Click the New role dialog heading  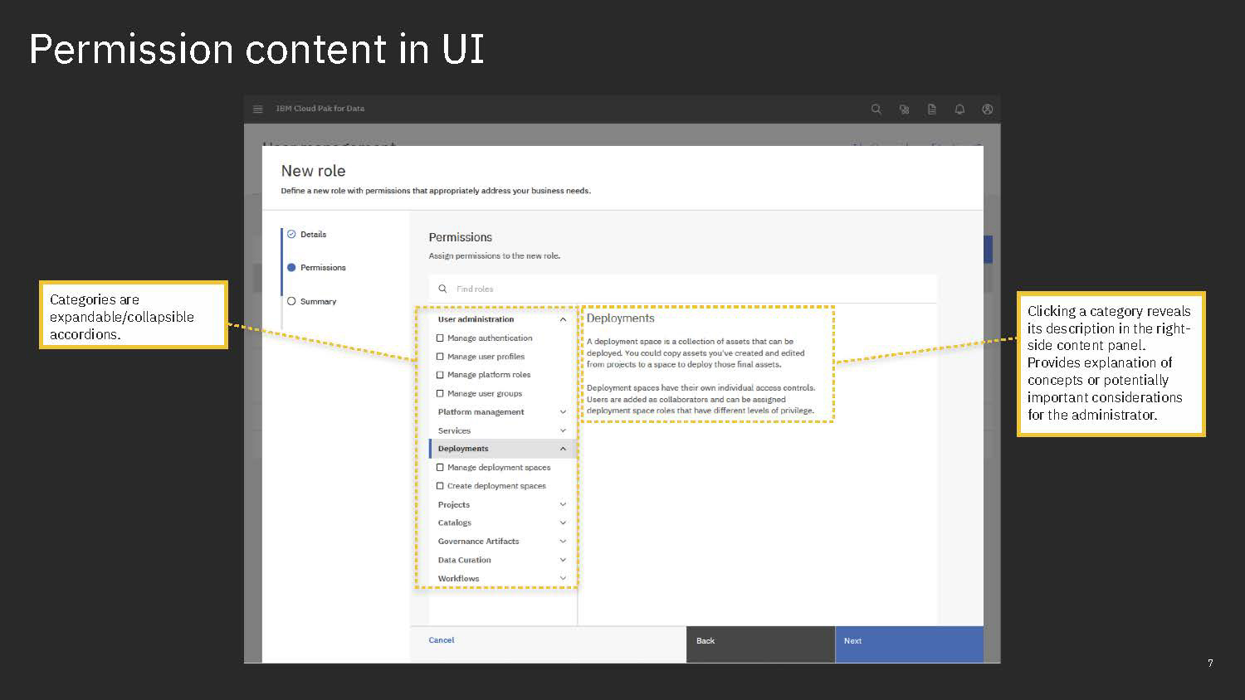pos(313,171)
